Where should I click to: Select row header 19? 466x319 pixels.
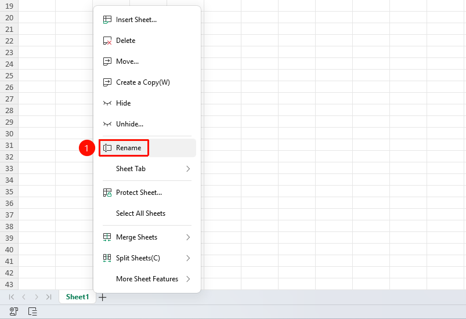(9, 6)
